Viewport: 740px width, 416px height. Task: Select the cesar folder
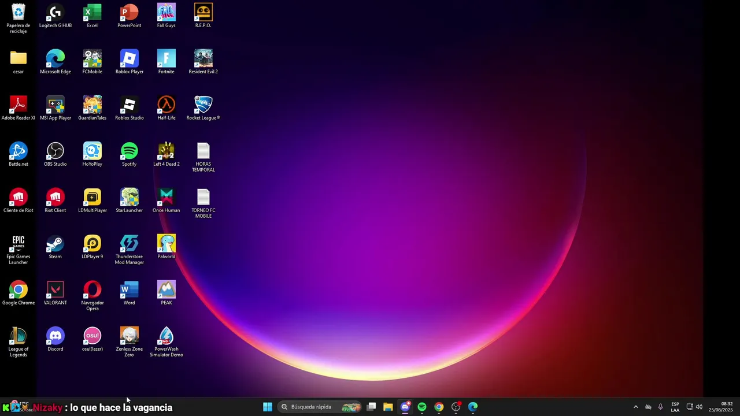18,62
